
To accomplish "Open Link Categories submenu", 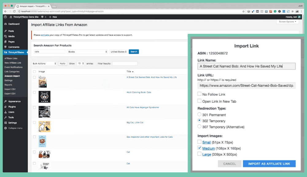I will 12,72.
